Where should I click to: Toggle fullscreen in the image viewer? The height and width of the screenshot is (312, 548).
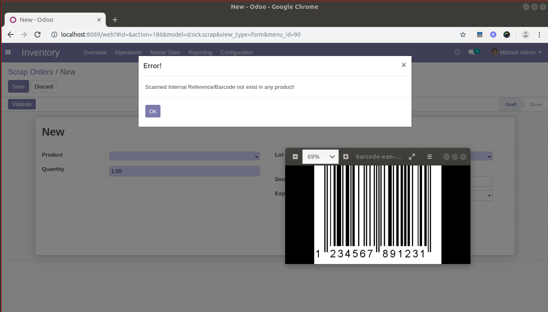tap(412, 157)
